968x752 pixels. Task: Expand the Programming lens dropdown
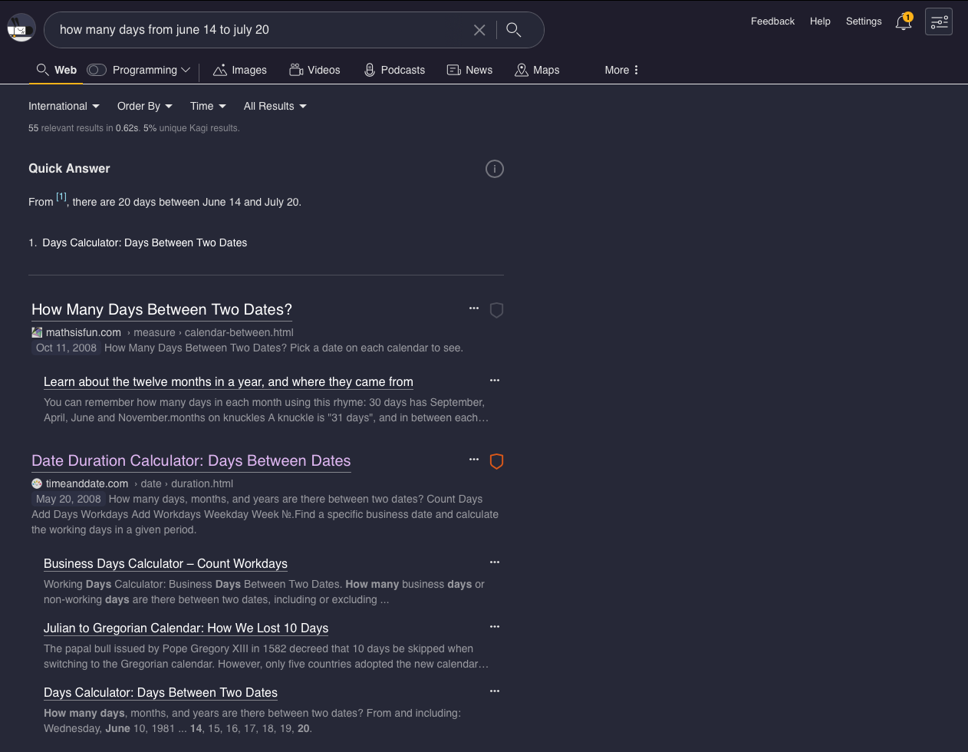[186, 70]
